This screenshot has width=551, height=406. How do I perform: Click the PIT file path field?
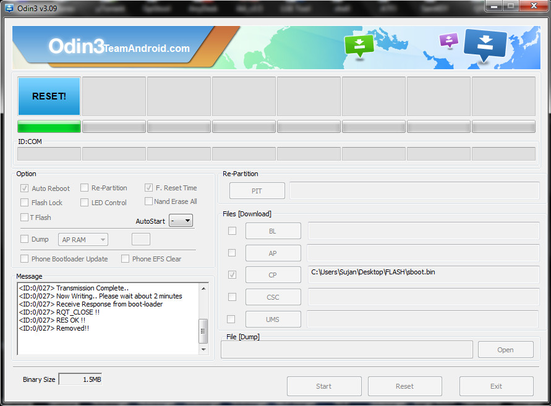click(414, 190)
